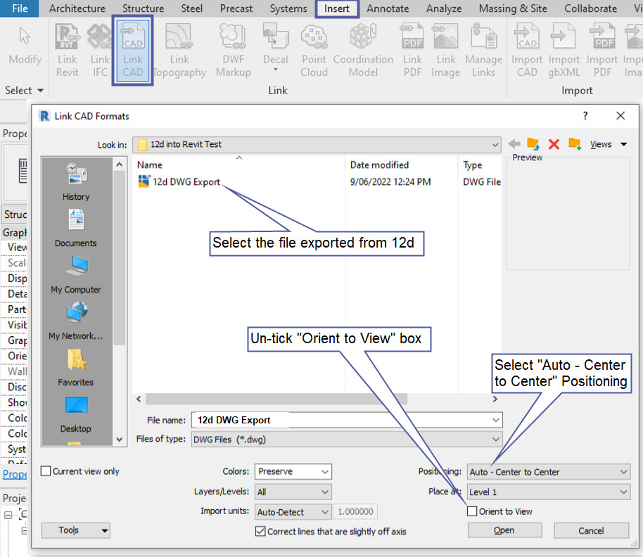
Task: Open the Import units dropdown
Action: (293, 512)
